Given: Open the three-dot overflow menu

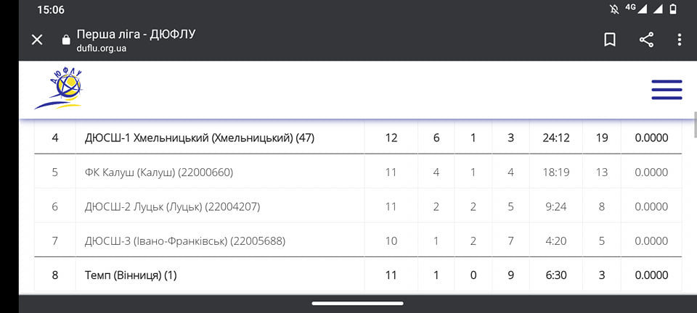Looking at the screenshot, I should tap(680, 40).
